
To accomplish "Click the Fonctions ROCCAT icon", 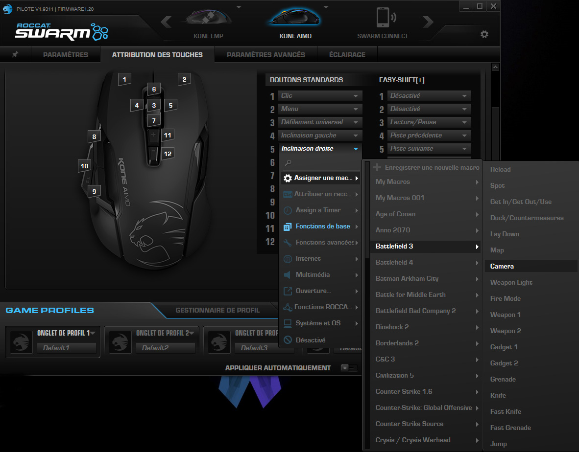I will point(288,307).
